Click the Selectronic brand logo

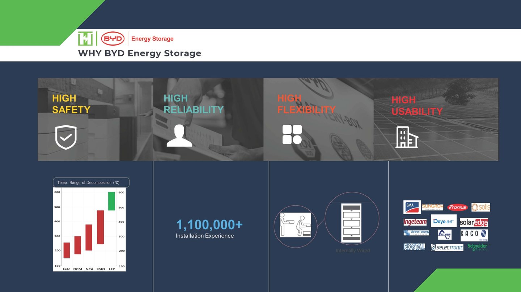tap(447, 248)
